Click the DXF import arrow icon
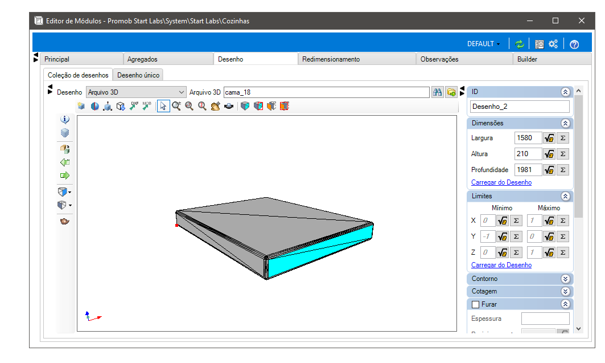The width and height of the screenshot is (605, 363). [x=134, y=106]
